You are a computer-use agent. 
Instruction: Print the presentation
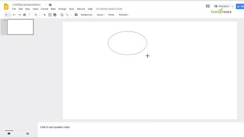click(24, 15)
